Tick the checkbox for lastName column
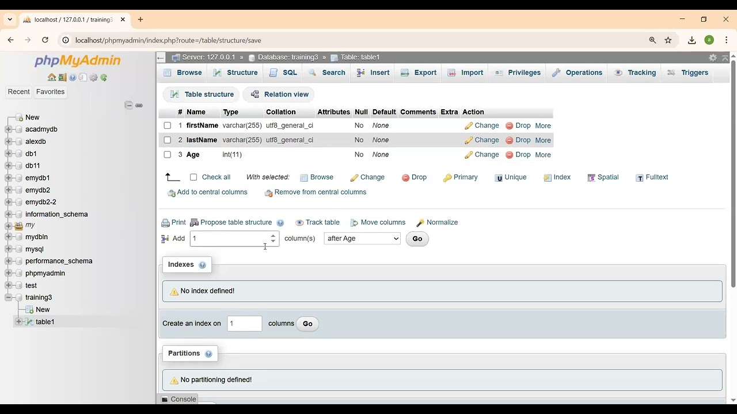 167,140
